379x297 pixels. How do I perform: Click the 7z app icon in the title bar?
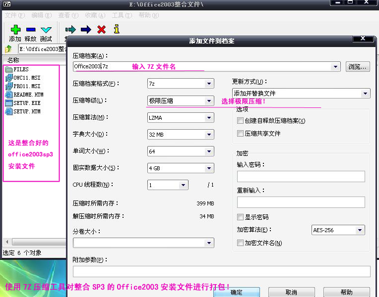(7, 3)
